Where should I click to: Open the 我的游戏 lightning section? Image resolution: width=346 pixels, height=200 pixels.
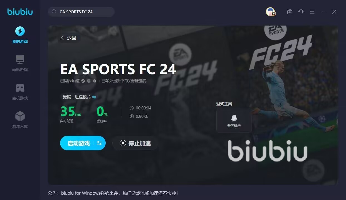coord(20,35)
